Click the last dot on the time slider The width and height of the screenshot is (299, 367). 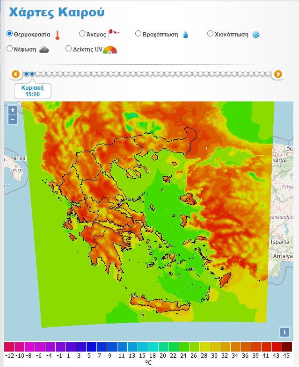[268, 74]
